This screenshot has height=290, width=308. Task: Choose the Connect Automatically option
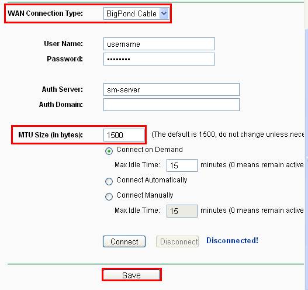[109, 182]
